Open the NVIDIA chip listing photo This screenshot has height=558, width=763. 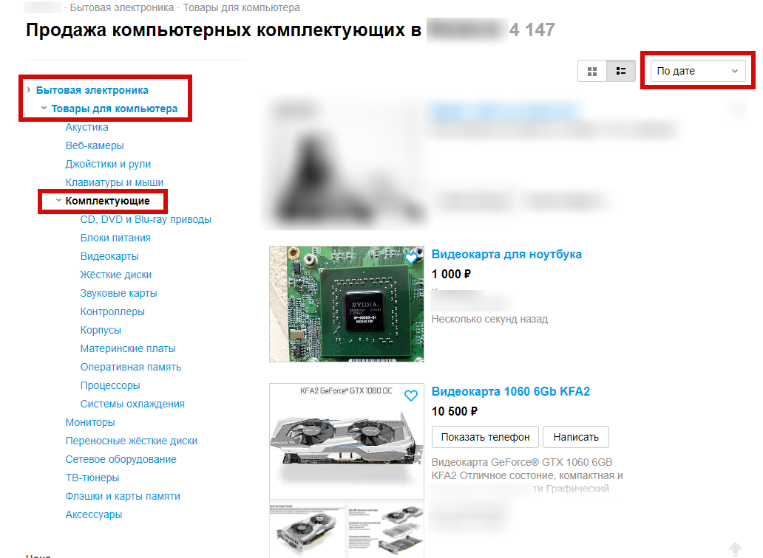tap(347, 304)
